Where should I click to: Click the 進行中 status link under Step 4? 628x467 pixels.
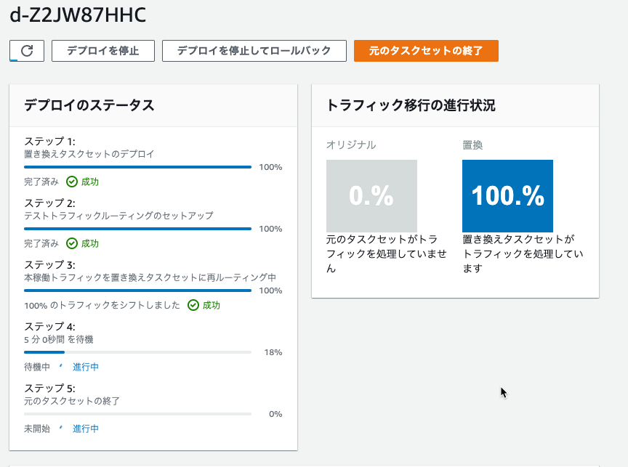(x=85, y=367)
